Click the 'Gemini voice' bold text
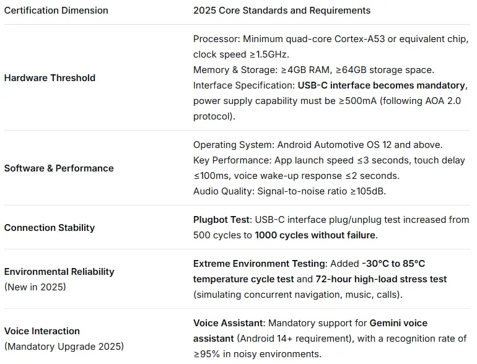The width and height of the screenshot is (477, 364). pyautogui.click(x=398, y=323)
